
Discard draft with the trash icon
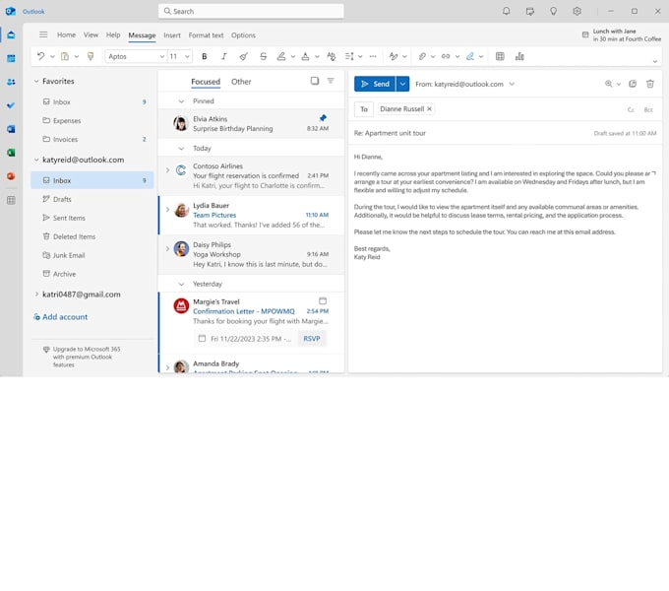tap(650, 84)
